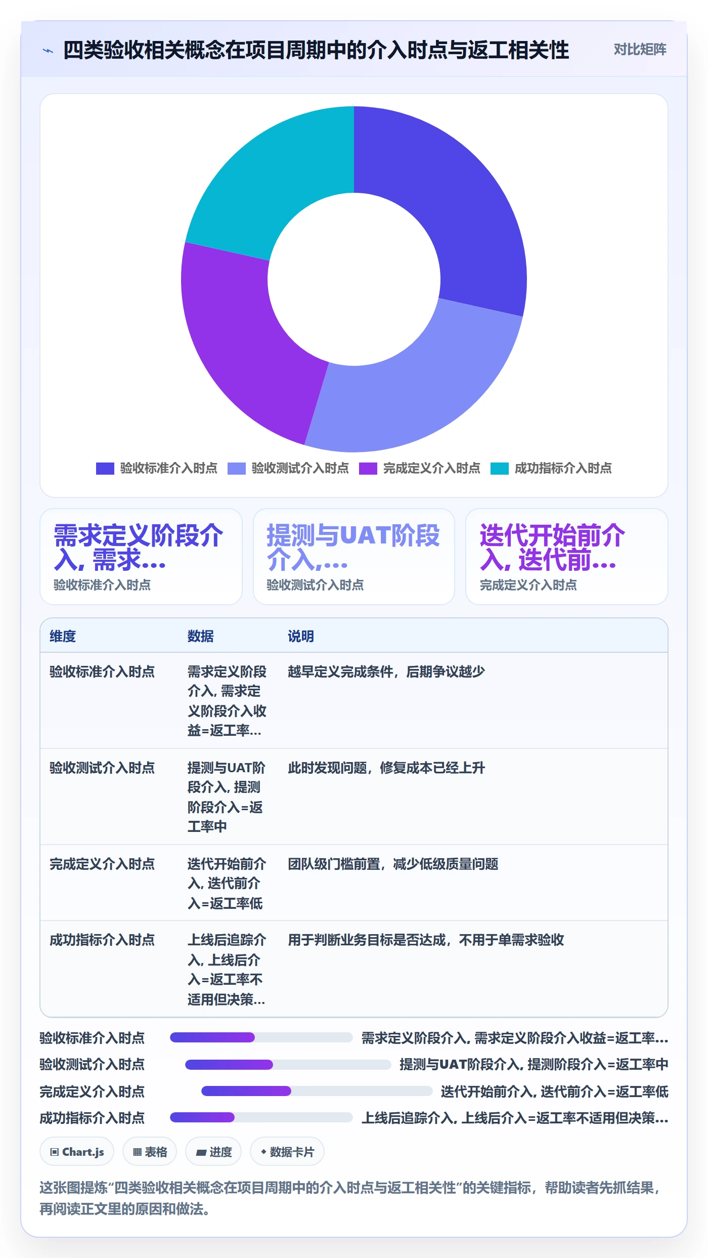Click progress value text 上线后追踪介入 row
Image resolution: width=708 pixels, height=1258 pixels.
[515, 1118]
